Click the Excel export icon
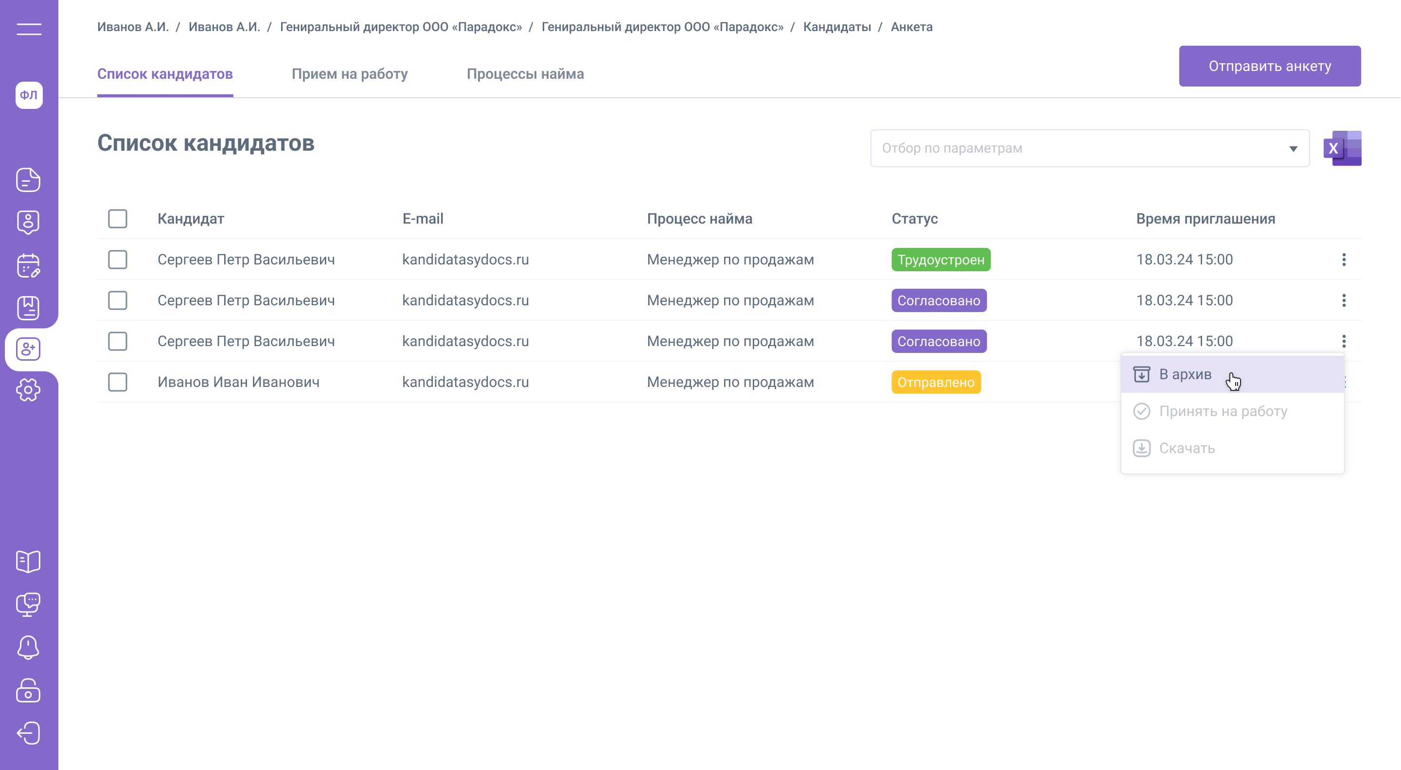The image size is (1401, 770). click(1342, 148)
